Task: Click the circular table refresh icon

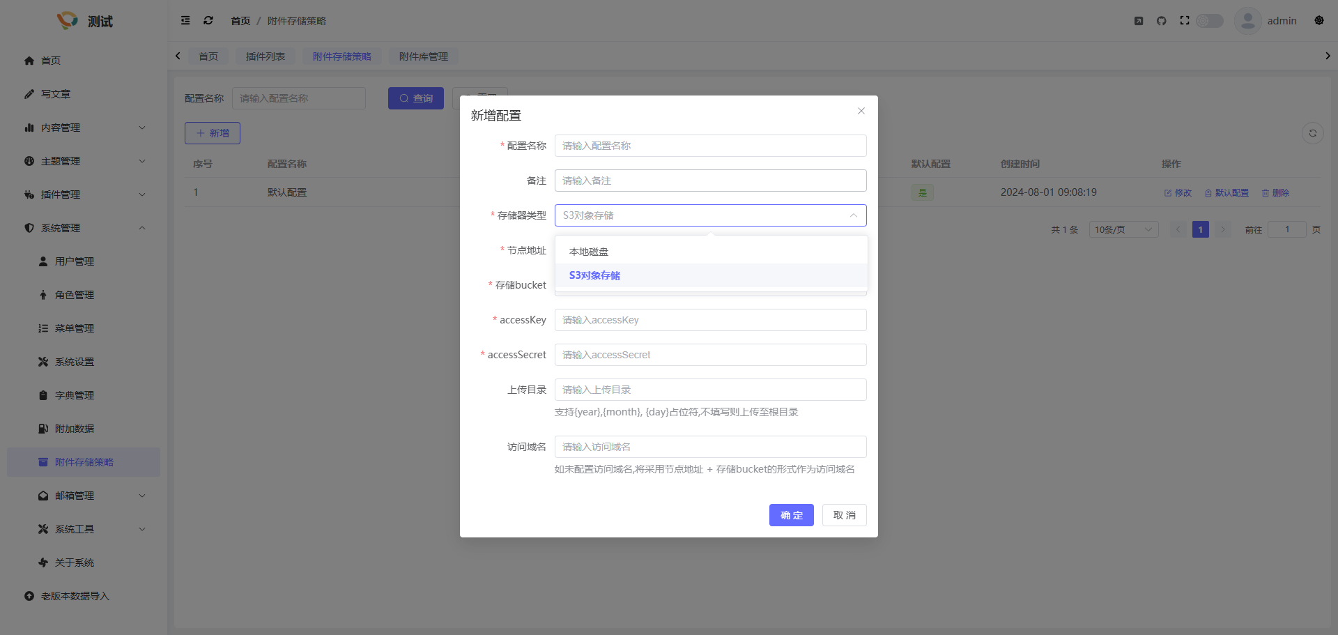Action: (1312, 133)
